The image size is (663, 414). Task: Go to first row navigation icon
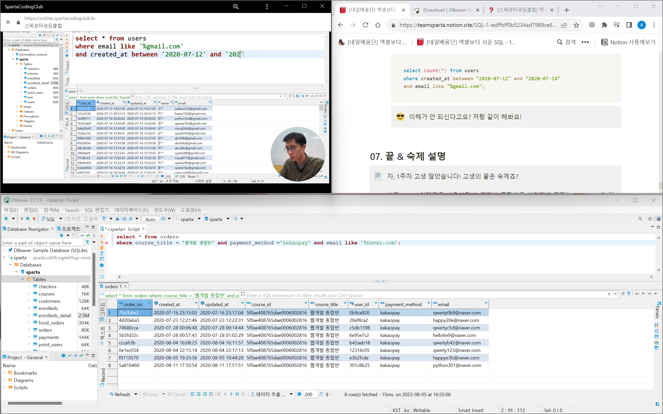point(219,394)
